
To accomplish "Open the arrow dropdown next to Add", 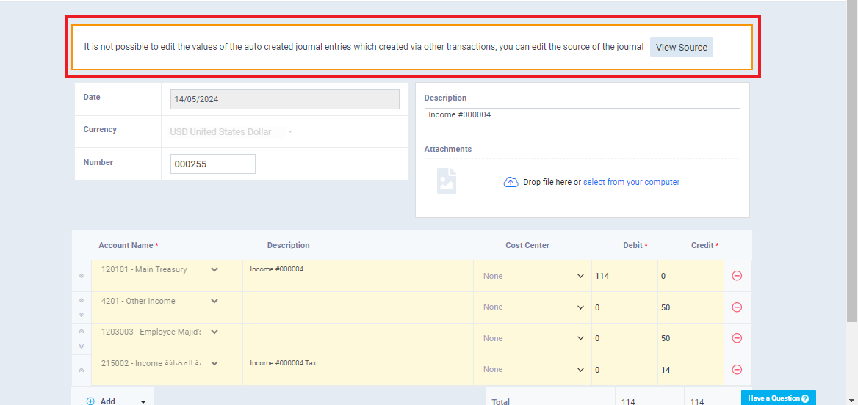I will (143, 401).
